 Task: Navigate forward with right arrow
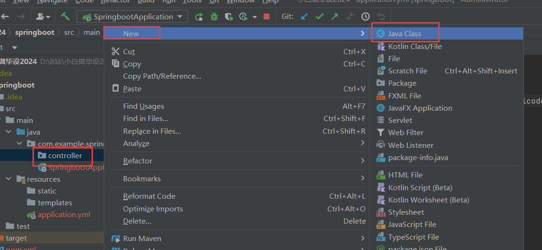coord(21,16)
